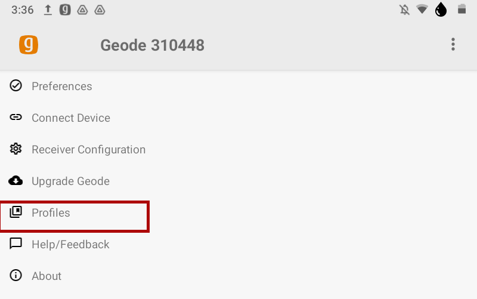477x299 pixels.
Task: Tap the muted notifications bell status icon
Action: 405,10
